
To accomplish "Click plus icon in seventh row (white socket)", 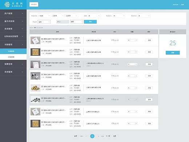I will pos(129,111).
